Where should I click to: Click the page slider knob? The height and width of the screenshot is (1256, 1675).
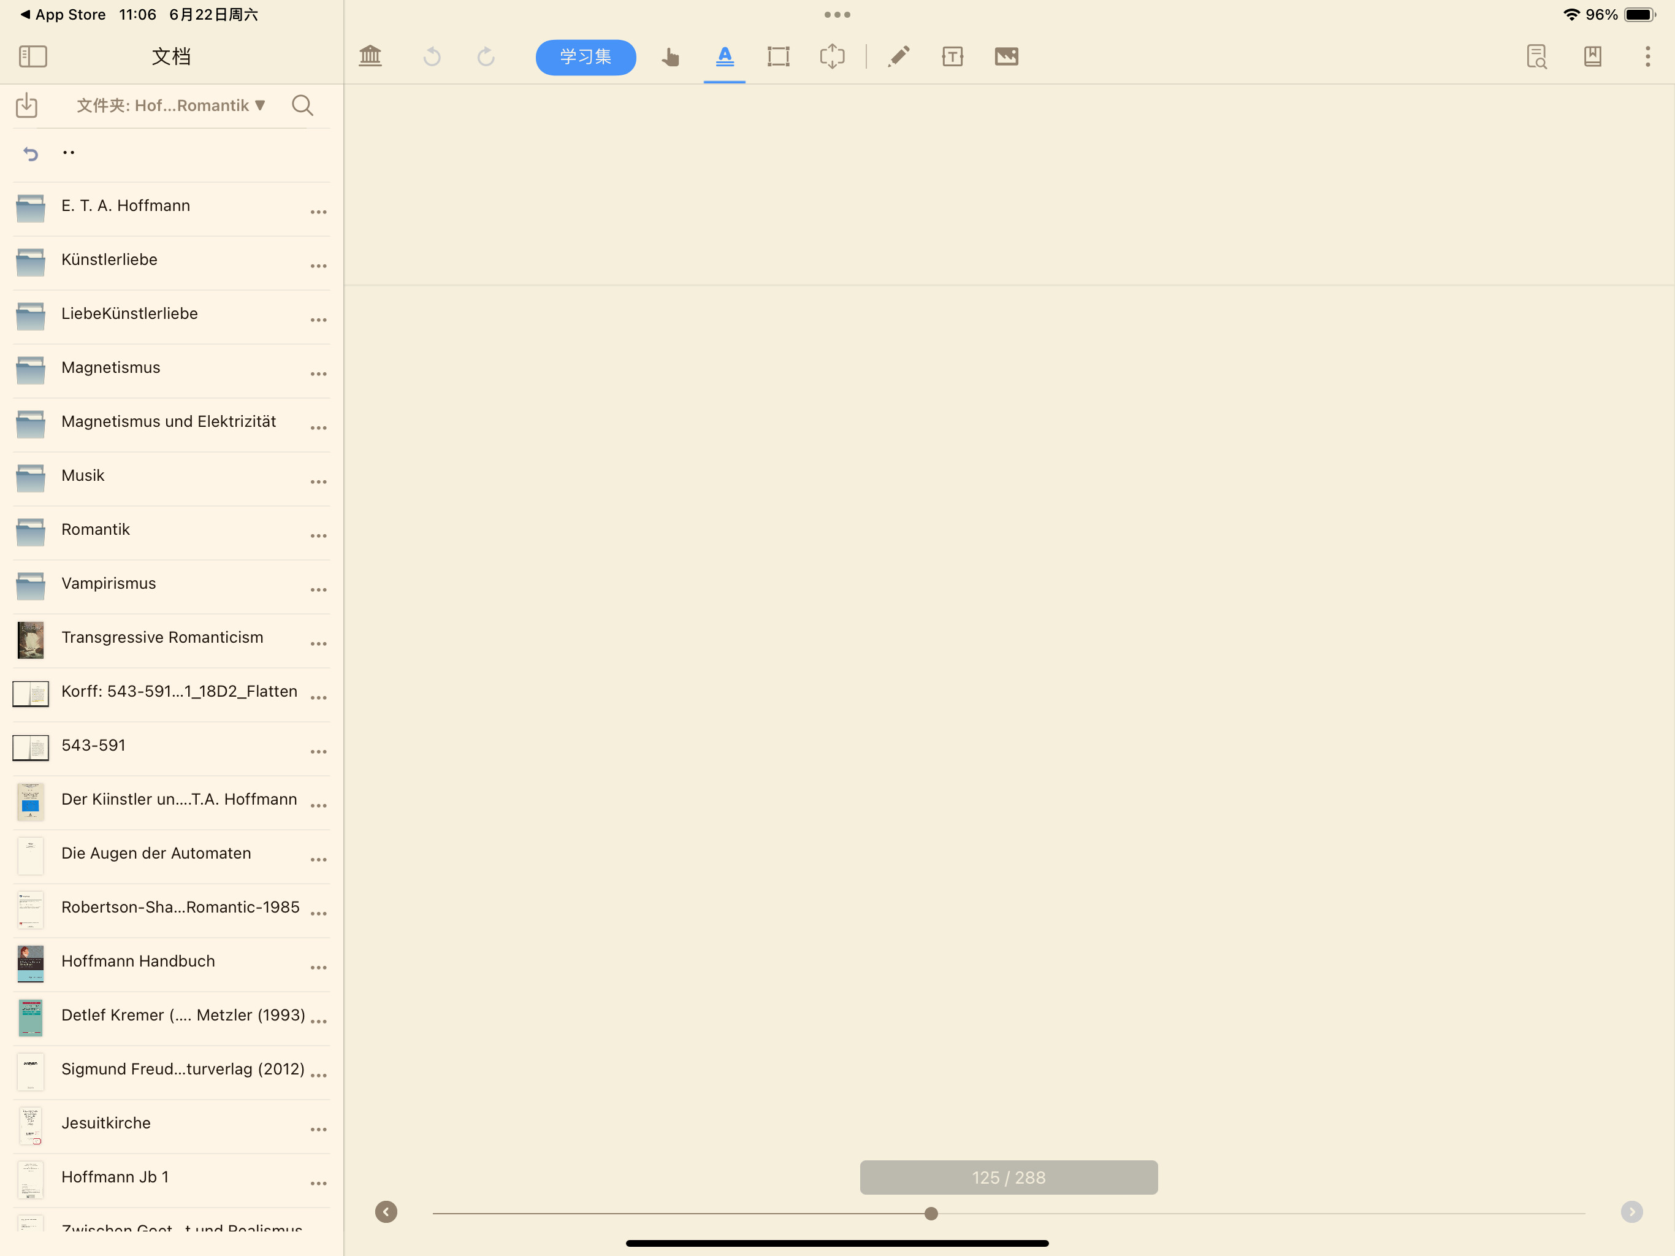(x=931, y=1214)
